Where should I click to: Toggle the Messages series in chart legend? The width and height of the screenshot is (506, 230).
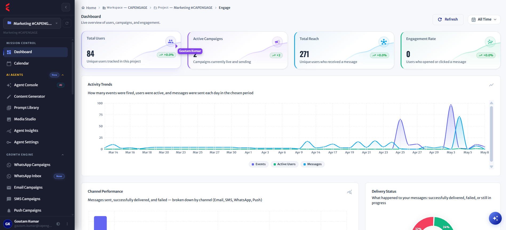[313, 164]
